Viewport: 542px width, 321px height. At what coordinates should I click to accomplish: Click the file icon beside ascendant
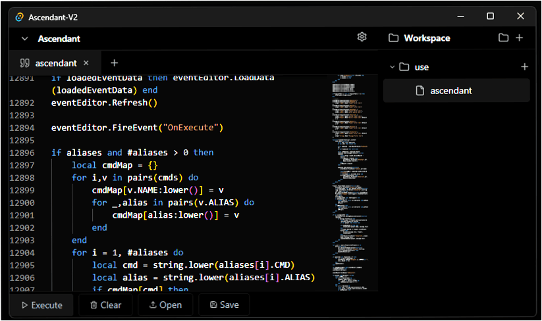(420, 90)
